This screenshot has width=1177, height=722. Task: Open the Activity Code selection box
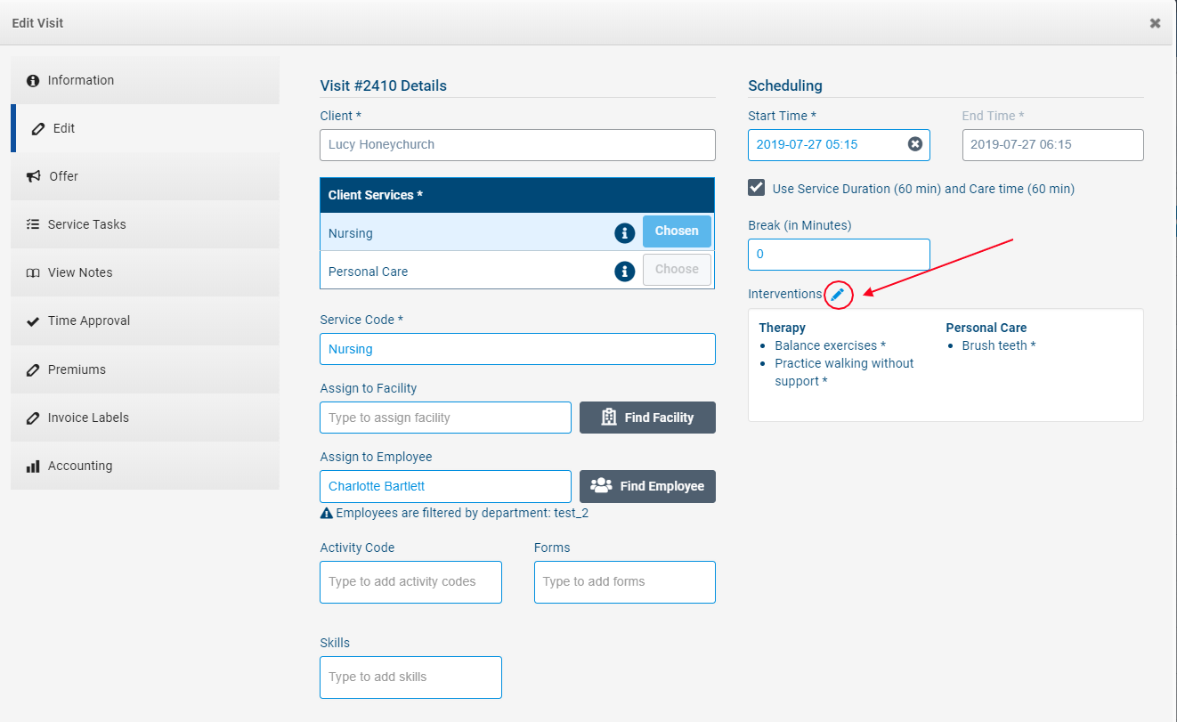[x=410, y=582]
